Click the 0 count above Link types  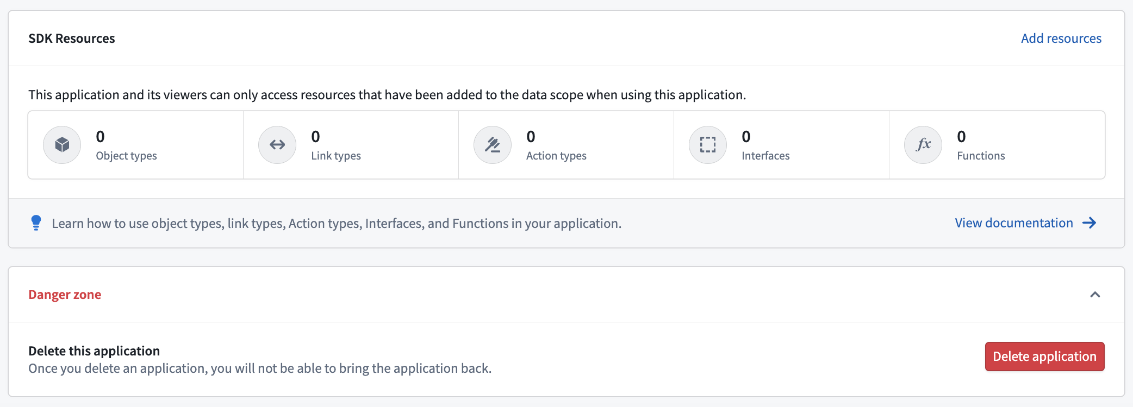coord(315,137)
